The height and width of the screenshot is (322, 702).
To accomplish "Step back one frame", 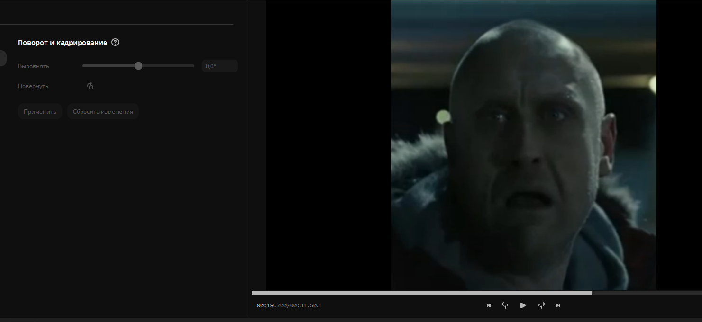I will 505,305.
